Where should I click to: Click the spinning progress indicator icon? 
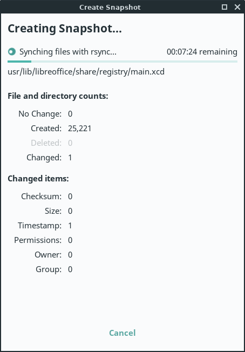[x=12, y=52]
